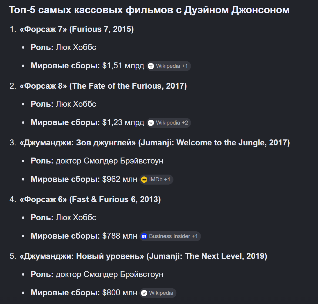Open the Wikipedia +1 source chip

tap(169, 66)
